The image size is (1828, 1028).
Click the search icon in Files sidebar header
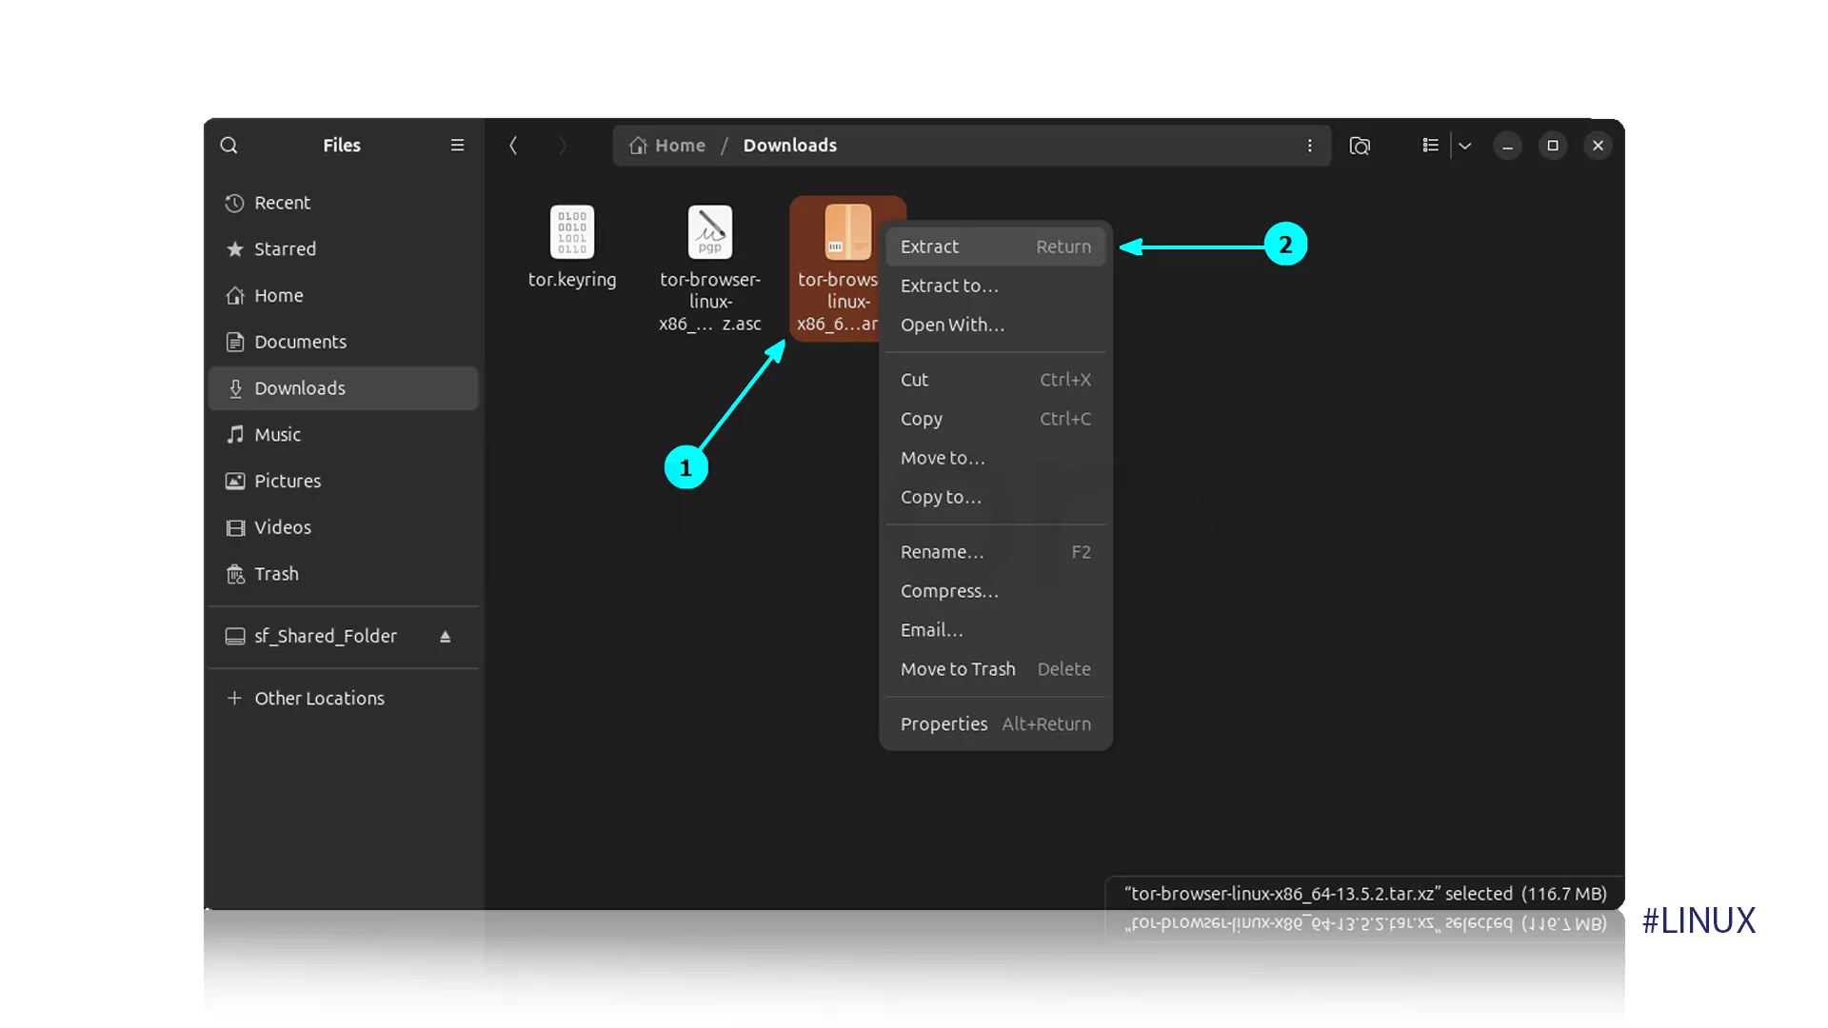[228, 146]
